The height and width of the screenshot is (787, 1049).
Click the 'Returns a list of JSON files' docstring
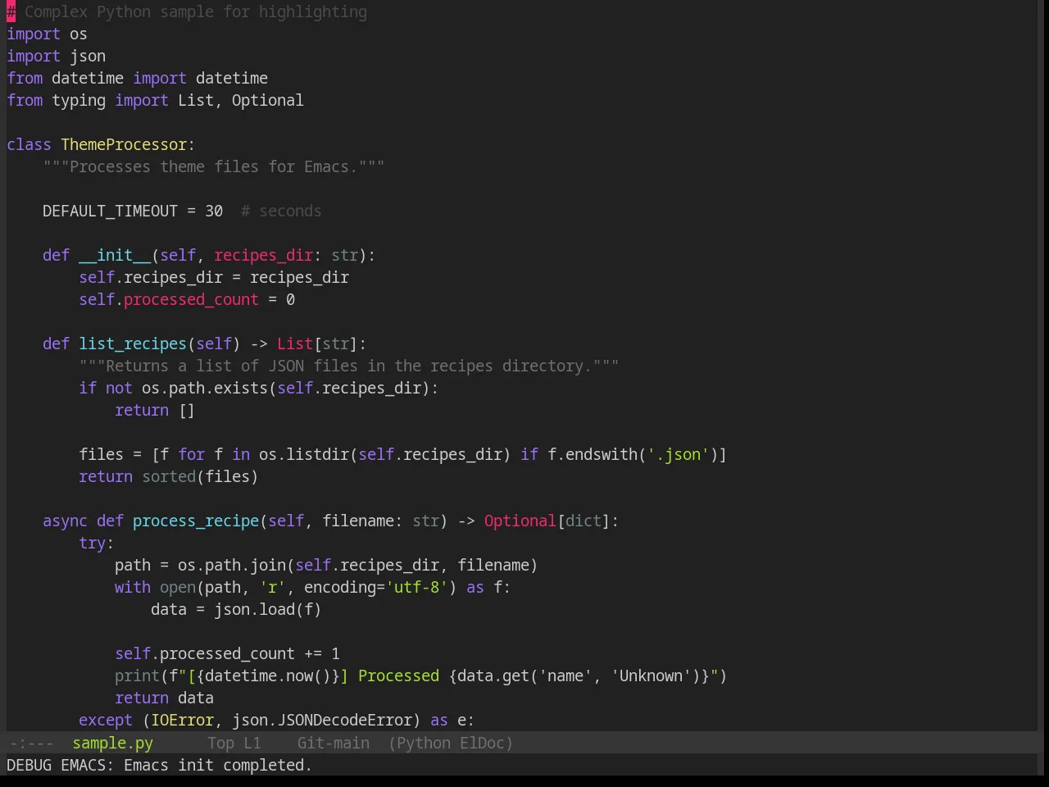coord(348,366)
